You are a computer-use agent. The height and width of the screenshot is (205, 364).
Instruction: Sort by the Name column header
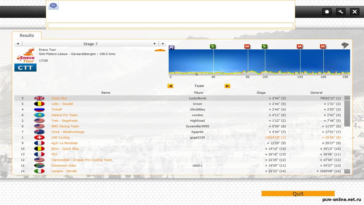[x=106, y=93]
